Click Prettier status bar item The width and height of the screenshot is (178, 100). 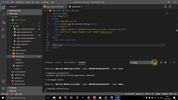[x=165, y=94]
